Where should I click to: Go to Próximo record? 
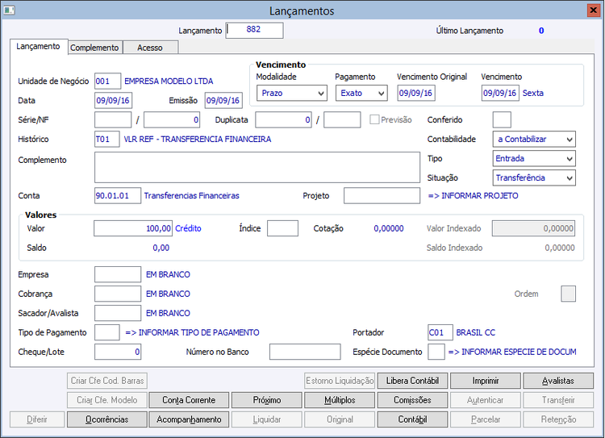[266, 399]
